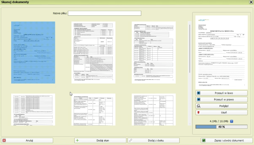Select the middle thumbnail in the bottom row
This screenshot has height=145, width=254.
pyautogui.click(x=93, y=110)
